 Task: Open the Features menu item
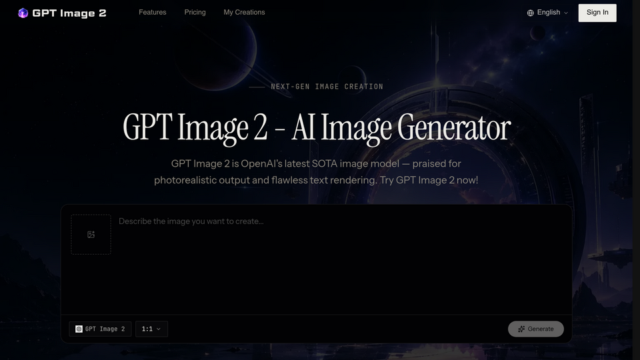point(152,12)
